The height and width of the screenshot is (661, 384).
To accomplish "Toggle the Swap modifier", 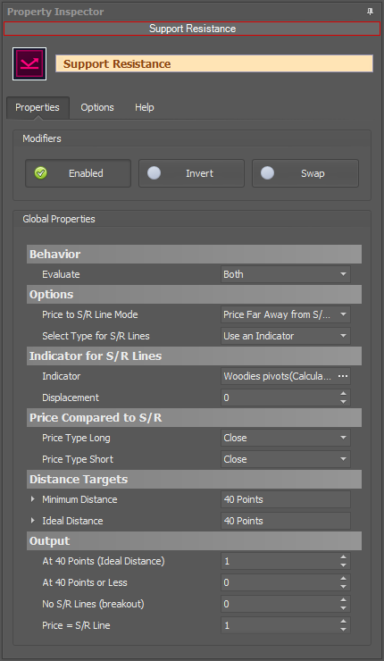I will (x=305, y=173).
